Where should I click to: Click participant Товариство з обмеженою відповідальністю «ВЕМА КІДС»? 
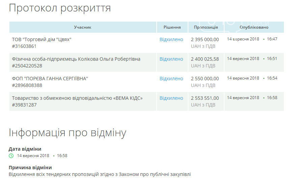pos(77,98)
